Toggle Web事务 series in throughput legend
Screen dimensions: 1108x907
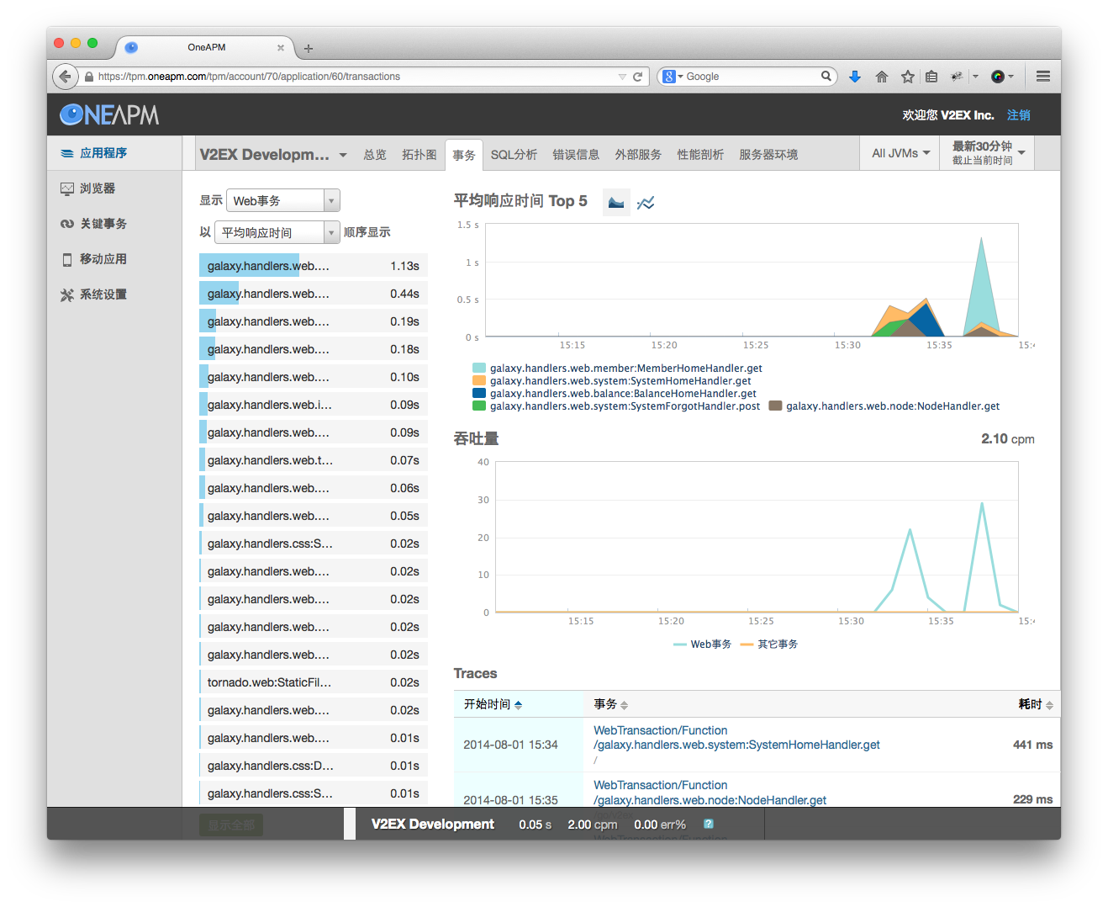702,644
